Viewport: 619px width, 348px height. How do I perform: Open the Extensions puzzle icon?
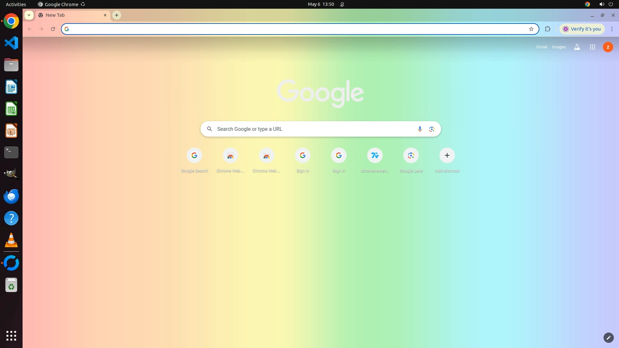pos(547,29)
